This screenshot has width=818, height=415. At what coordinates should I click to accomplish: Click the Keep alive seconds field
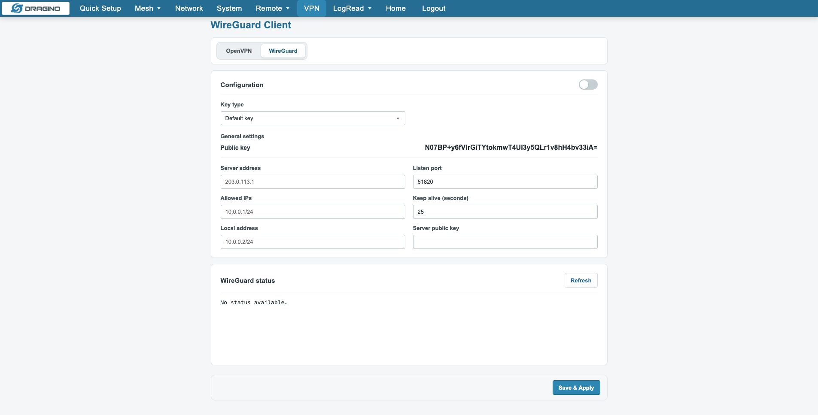505,212
